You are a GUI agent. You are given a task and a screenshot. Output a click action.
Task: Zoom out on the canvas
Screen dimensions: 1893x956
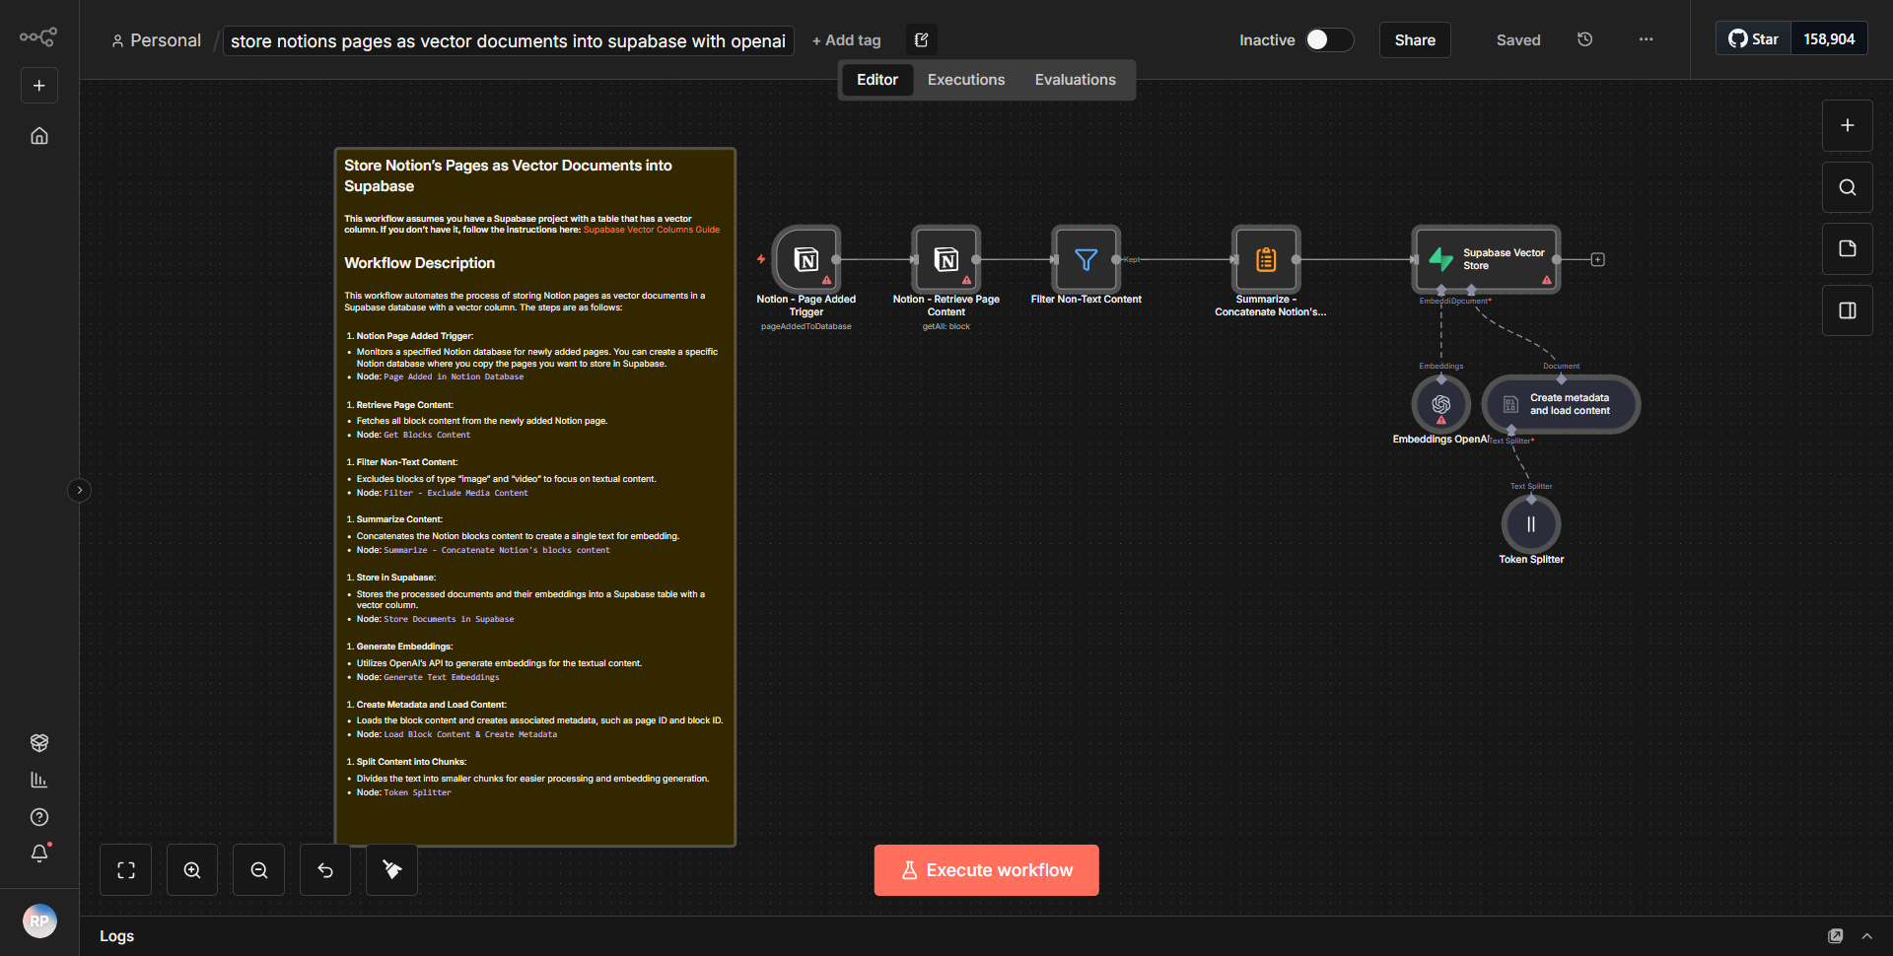(259, 870)
